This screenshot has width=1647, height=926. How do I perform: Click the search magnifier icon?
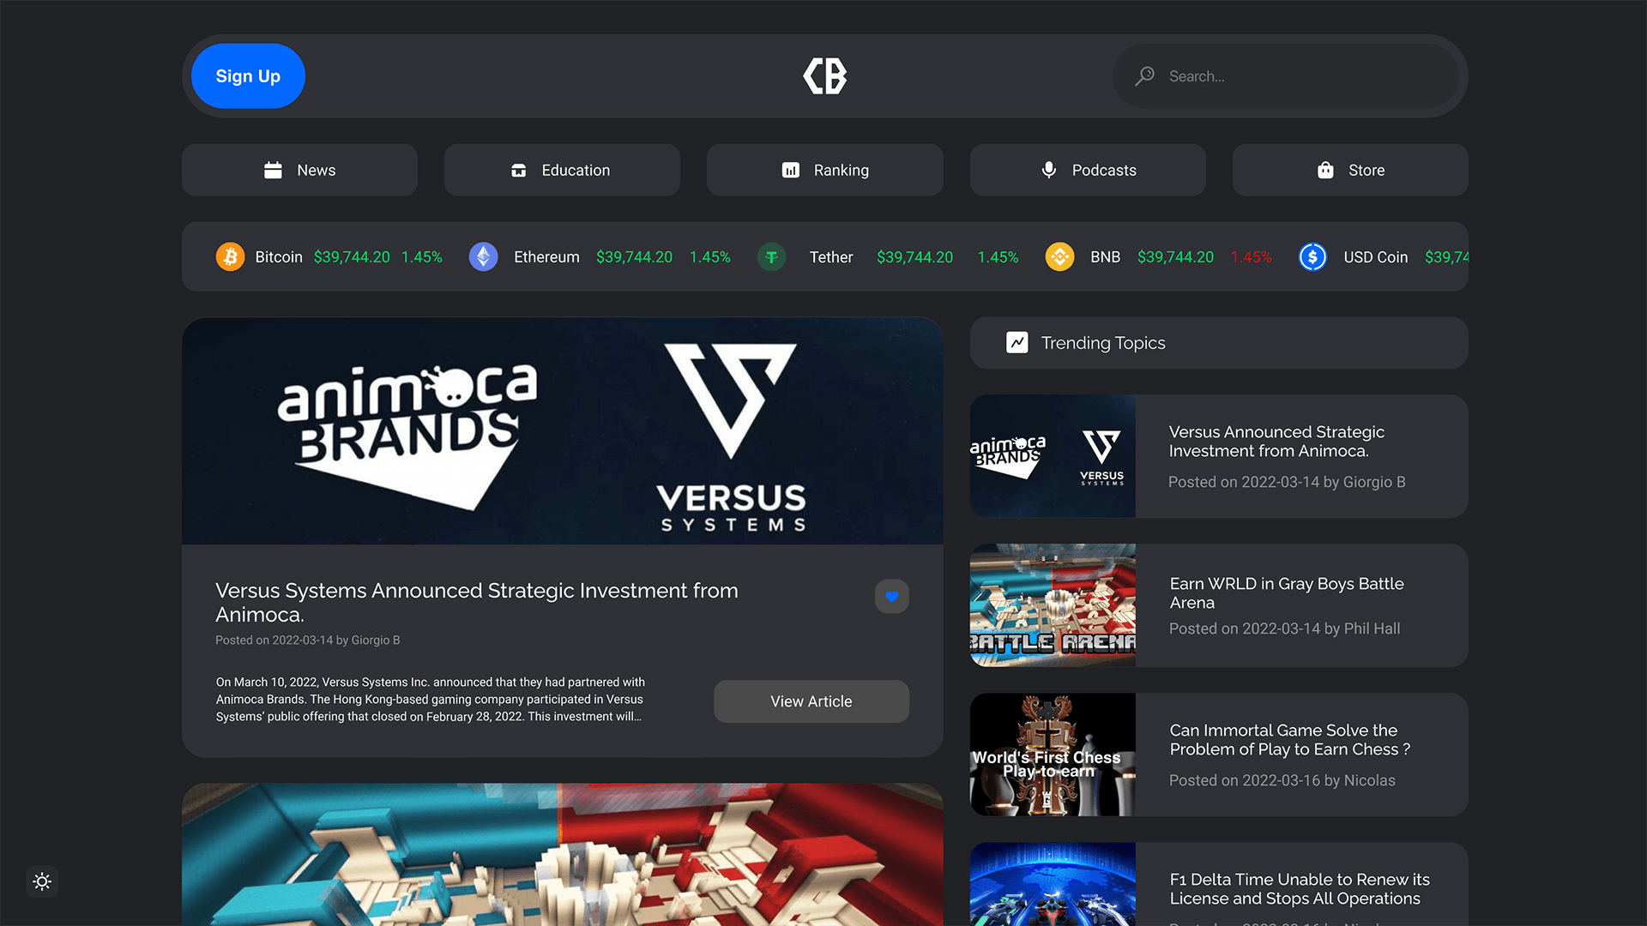coord(1144,76)
